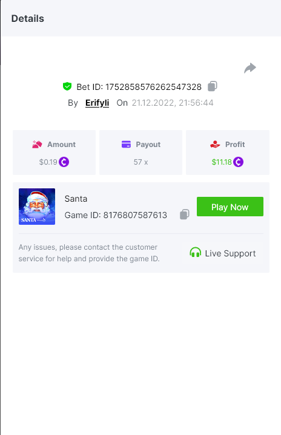Click the Amount money bag icon
This screenshot has height=435, width=281.
(37, 144)
